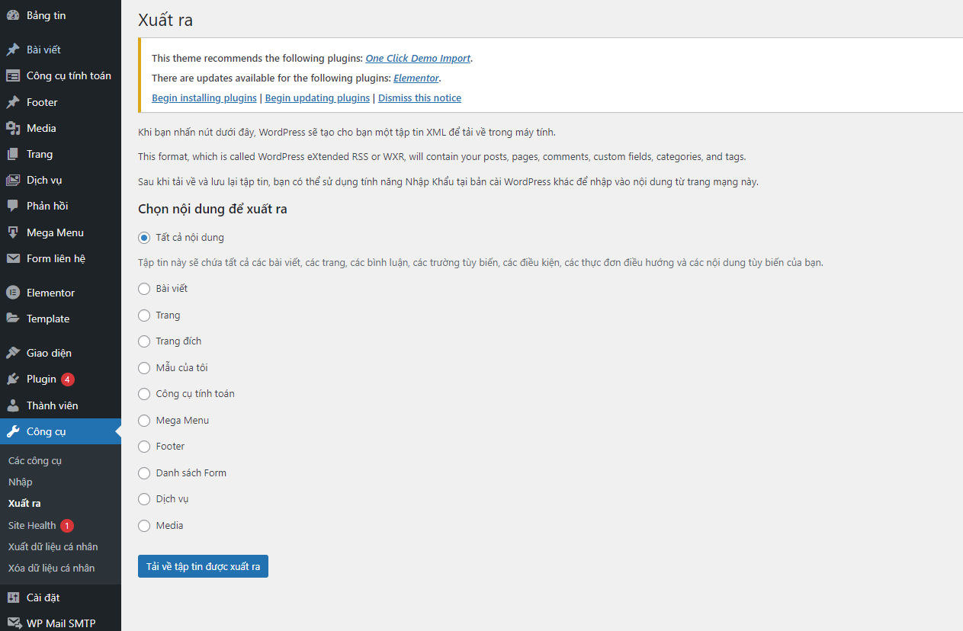Screen dimensions: 963x631
Task: Click the Dismiss this notice link
Action: coord(419,98)
